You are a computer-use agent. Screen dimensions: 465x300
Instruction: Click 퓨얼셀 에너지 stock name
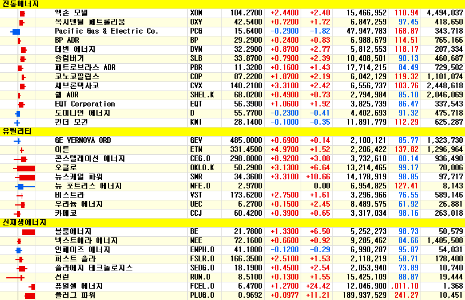coord(79,286)
